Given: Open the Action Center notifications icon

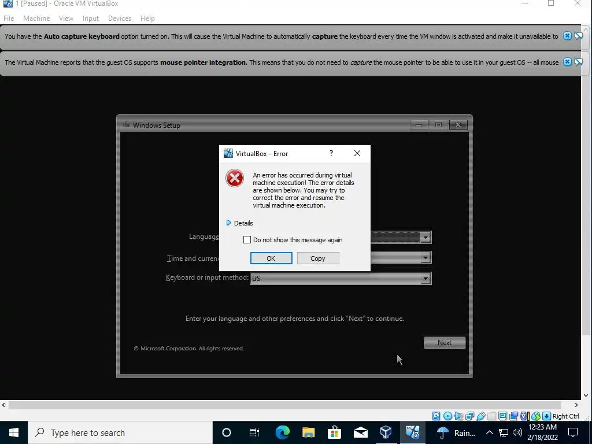Looking at the screenshot, I should click(x=573, y=432).
